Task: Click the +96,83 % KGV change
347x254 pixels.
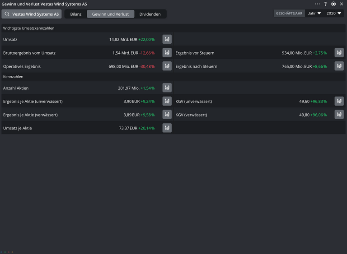Action: 319,102
